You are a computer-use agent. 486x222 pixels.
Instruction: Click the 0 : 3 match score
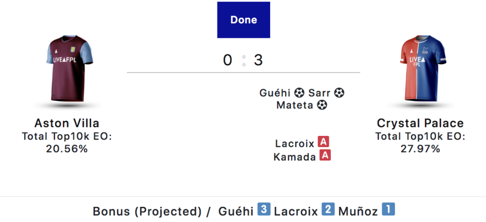coord(243,61)
